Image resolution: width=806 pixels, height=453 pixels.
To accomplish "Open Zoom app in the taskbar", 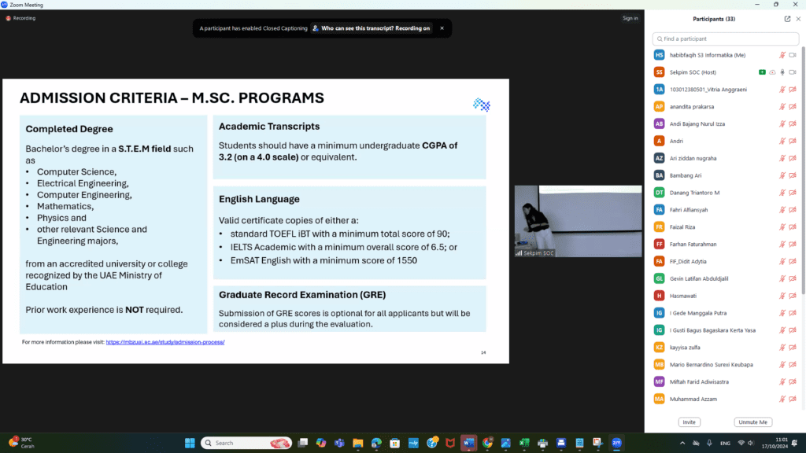I will point(616,443).
